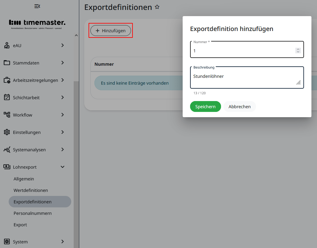Click the Lohnexport payment icon
The image size is (317, 248).
(x=7, y=167)
